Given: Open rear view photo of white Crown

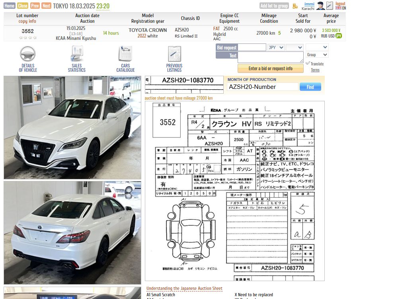Looking at the screenshot, I should point(72,233).
